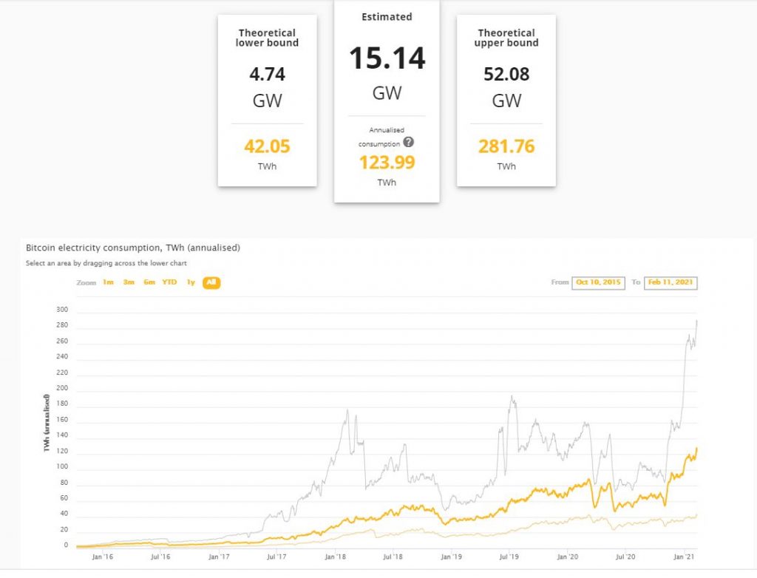Click the Jan '19 x-axis label
This screenshot has width=757, height=578.
pyautogui.click(x=452, y=557)
